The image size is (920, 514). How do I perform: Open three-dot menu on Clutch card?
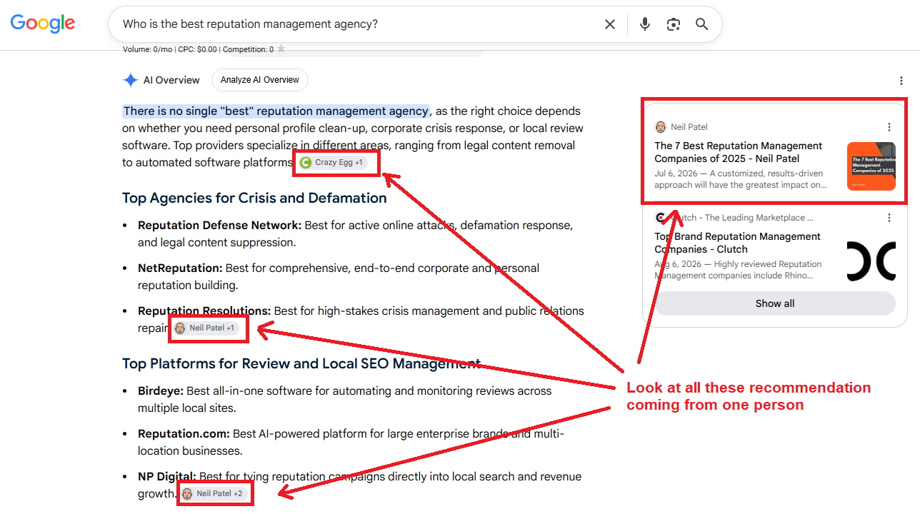[889, 218]
